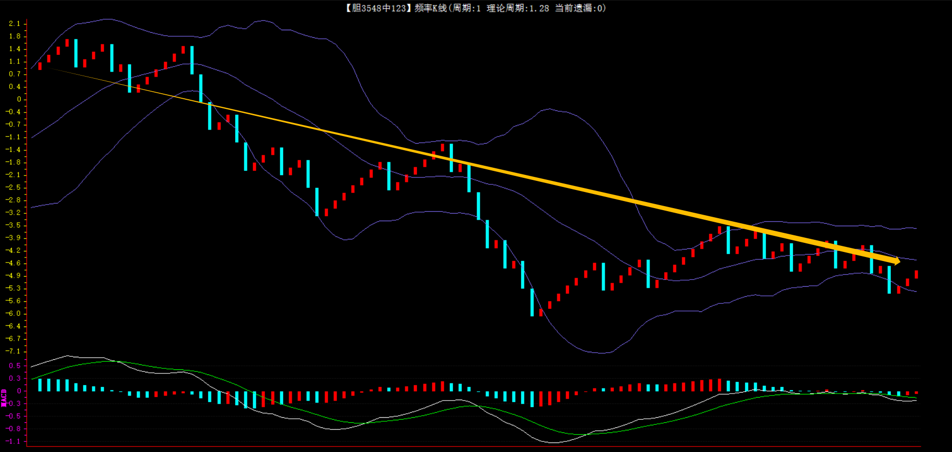Click the 理论周期:1.28 text in the title
This screenshot has height=452, width=952.
click(x=517, y=8)
